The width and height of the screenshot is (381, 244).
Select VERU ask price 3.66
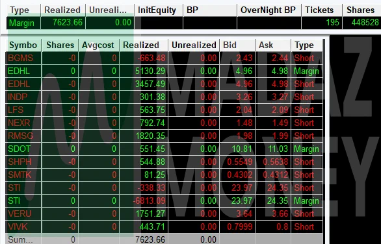(280, 213)
